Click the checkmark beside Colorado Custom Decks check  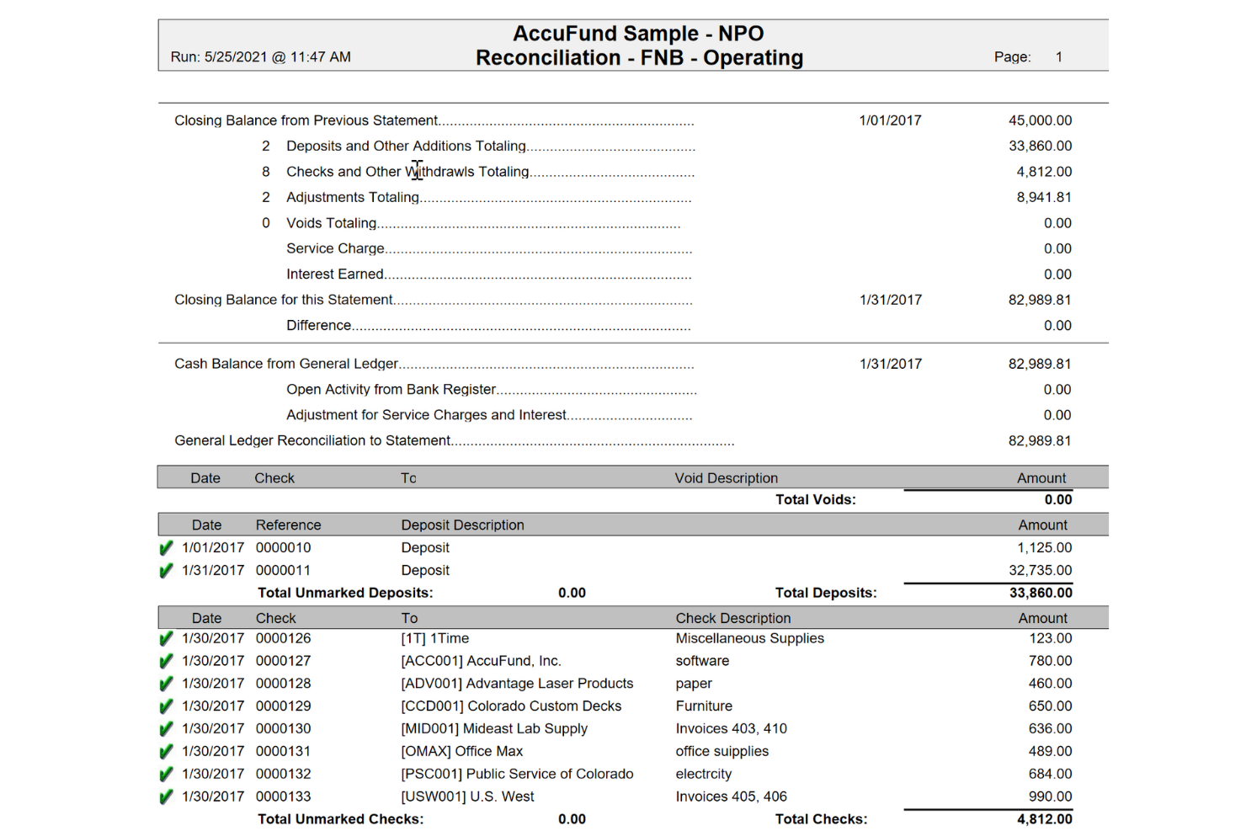[166, 706]
